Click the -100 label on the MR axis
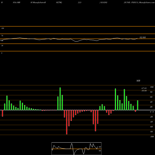Viewport: 155px width, 155px height. (152, 137)
